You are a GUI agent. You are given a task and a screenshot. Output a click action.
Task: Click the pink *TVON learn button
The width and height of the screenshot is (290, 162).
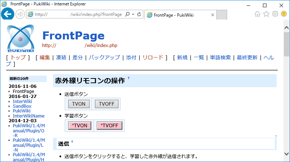point(79,125)
